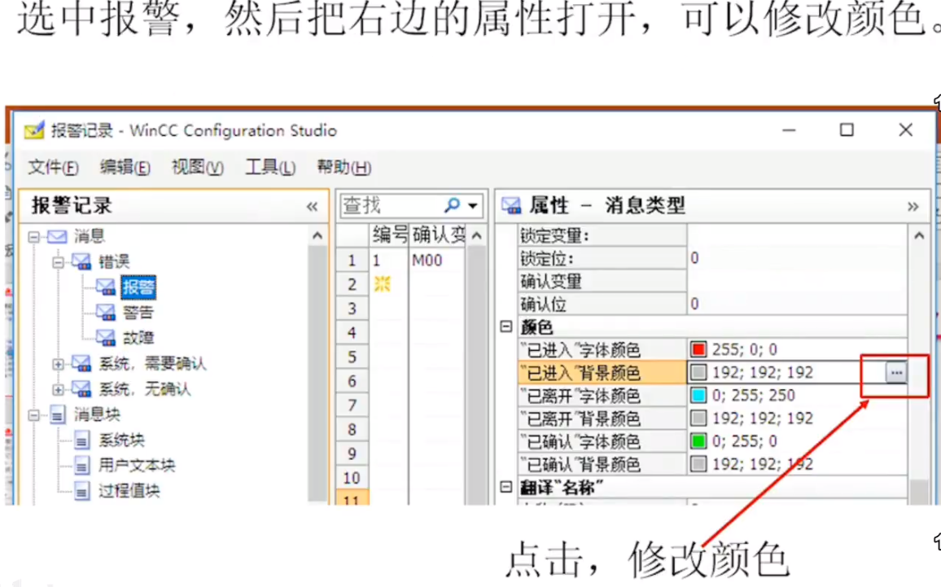Collapse the 翻译"名称" property group
This screenshot has height=587, width=941.
pos(506,487)
